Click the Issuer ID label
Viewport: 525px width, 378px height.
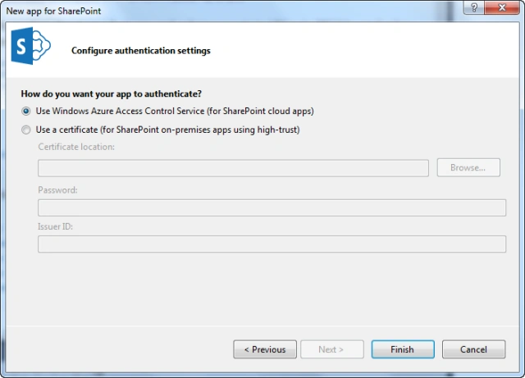55,226
